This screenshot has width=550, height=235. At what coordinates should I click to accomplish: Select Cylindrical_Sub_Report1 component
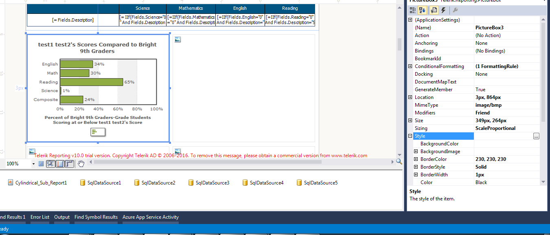click(37, 183)
